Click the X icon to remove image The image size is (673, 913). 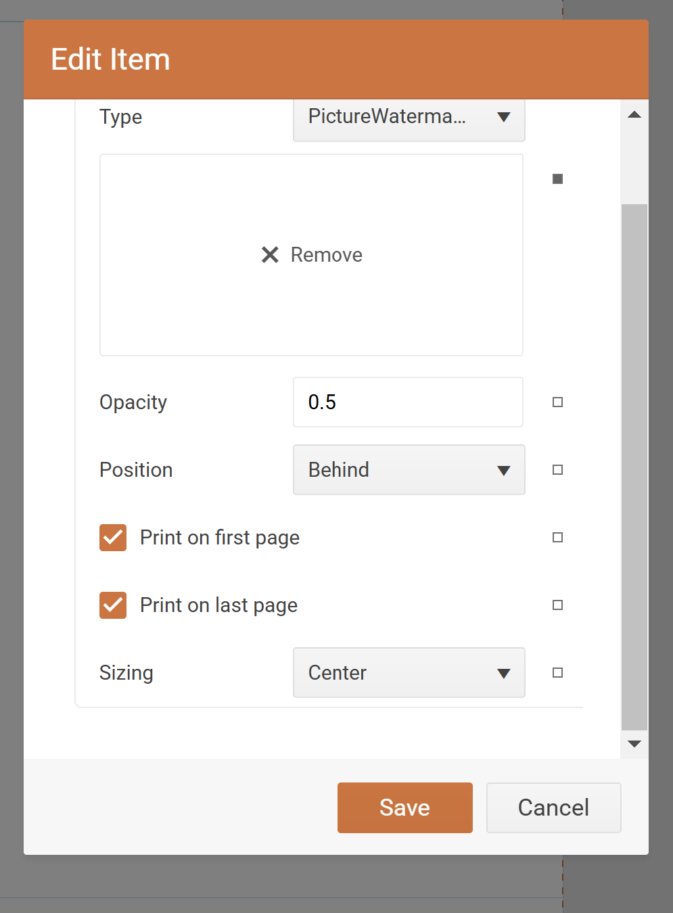pos(270,255)
